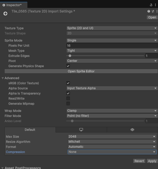The image size is (158, 169).
Task: Click the presets slider icon
Action: click(x=153, y=11)
